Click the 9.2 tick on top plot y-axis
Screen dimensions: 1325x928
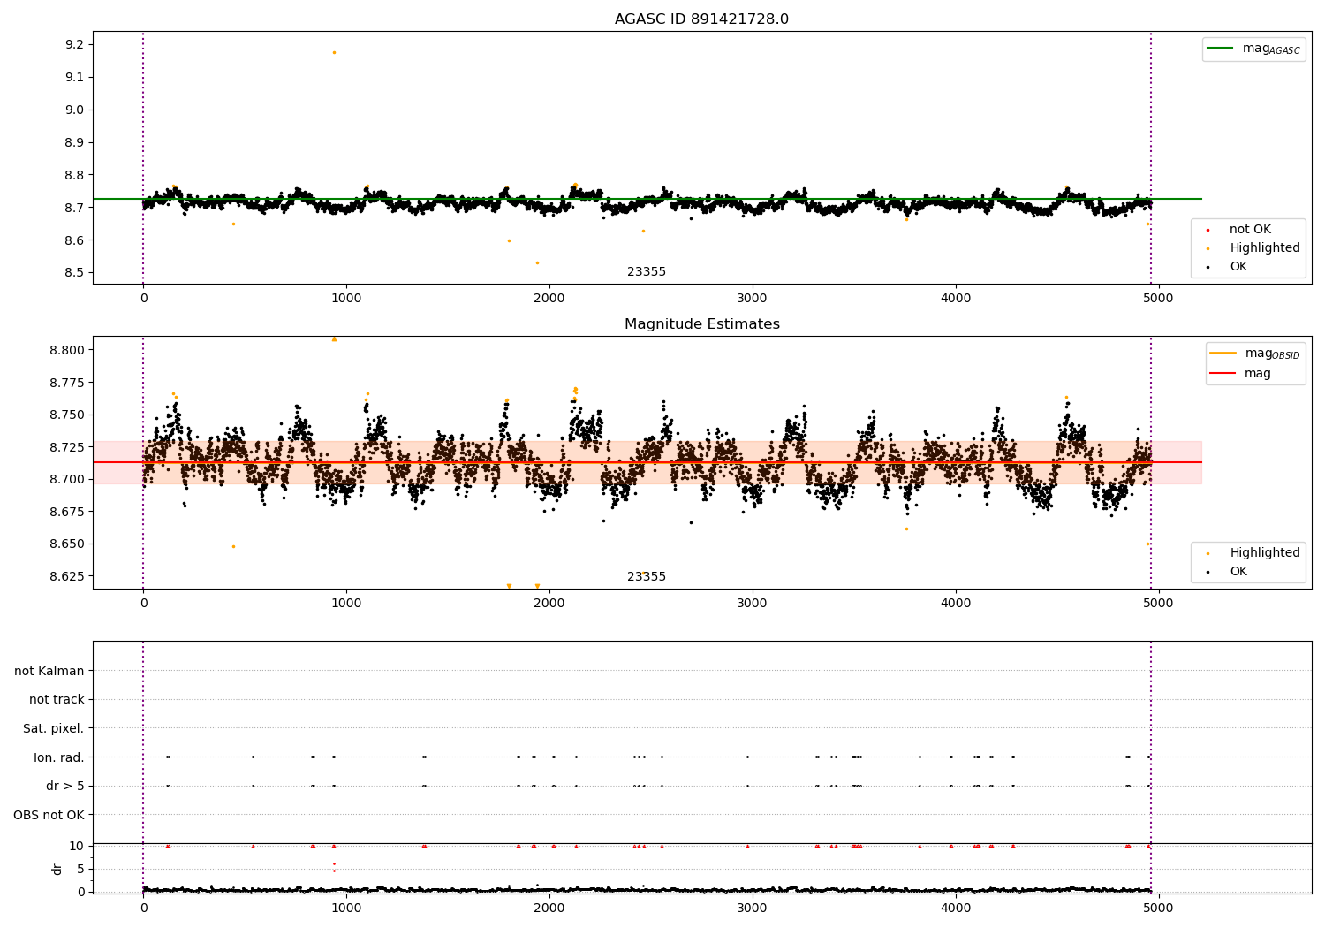pos(74,45)
